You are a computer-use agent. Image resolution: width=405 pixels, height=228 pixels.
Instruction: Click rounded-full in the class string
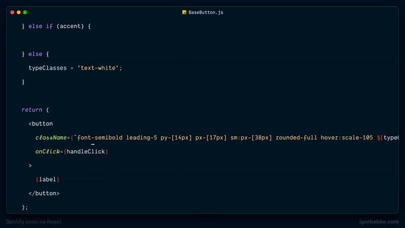point(296,137)
